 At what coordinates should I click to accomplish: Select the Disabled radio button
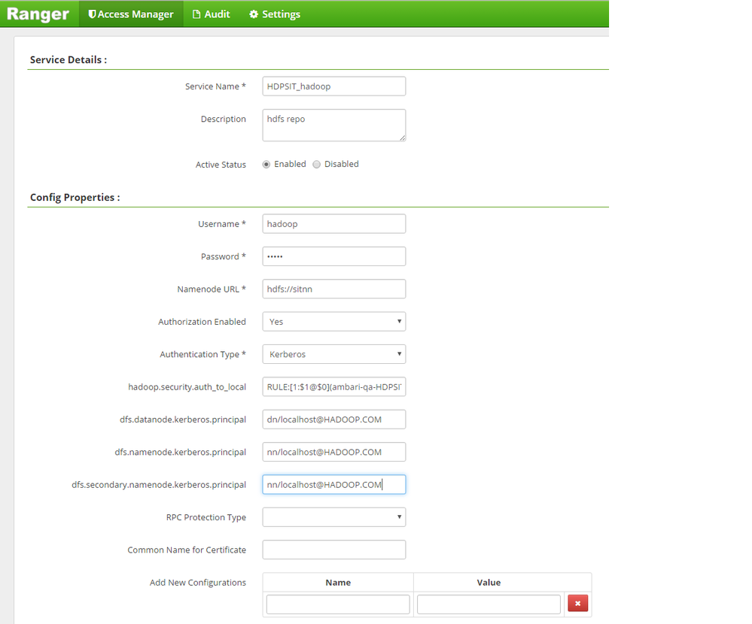click(x=316, y=164)
